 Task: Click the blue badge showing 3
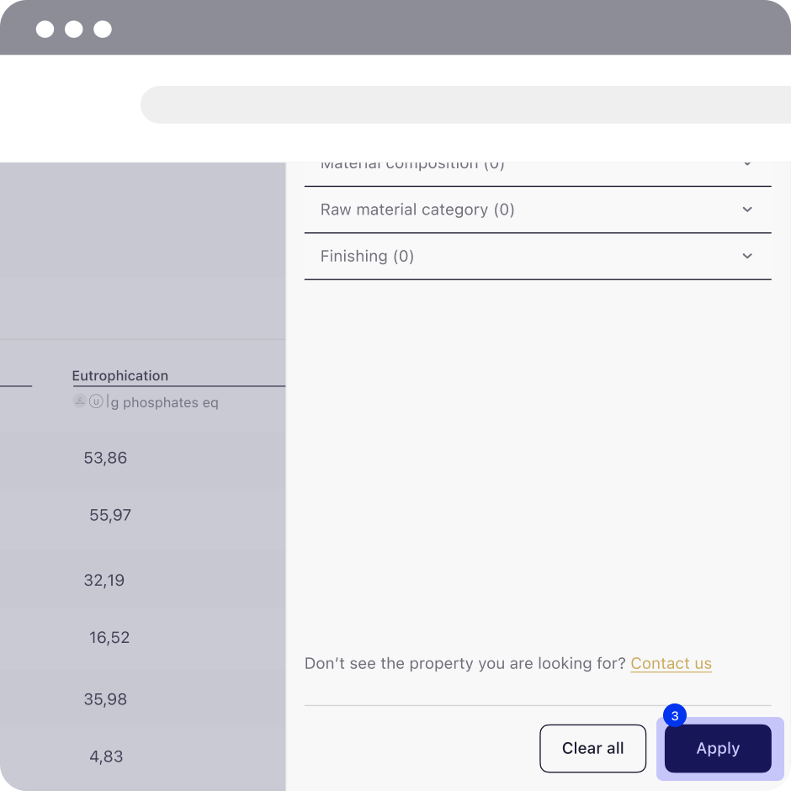675,715
